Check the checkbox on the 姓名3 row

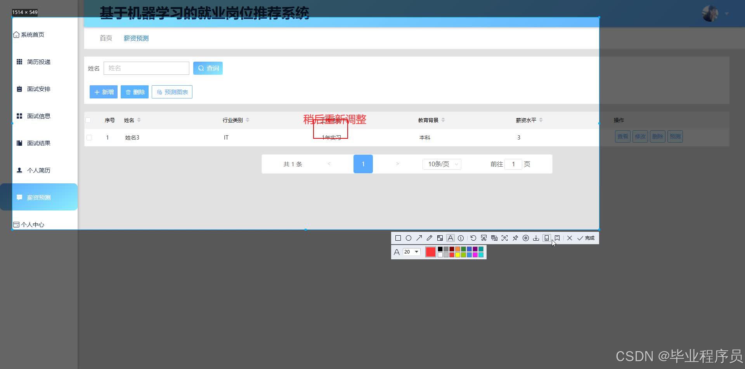point(89,137)
